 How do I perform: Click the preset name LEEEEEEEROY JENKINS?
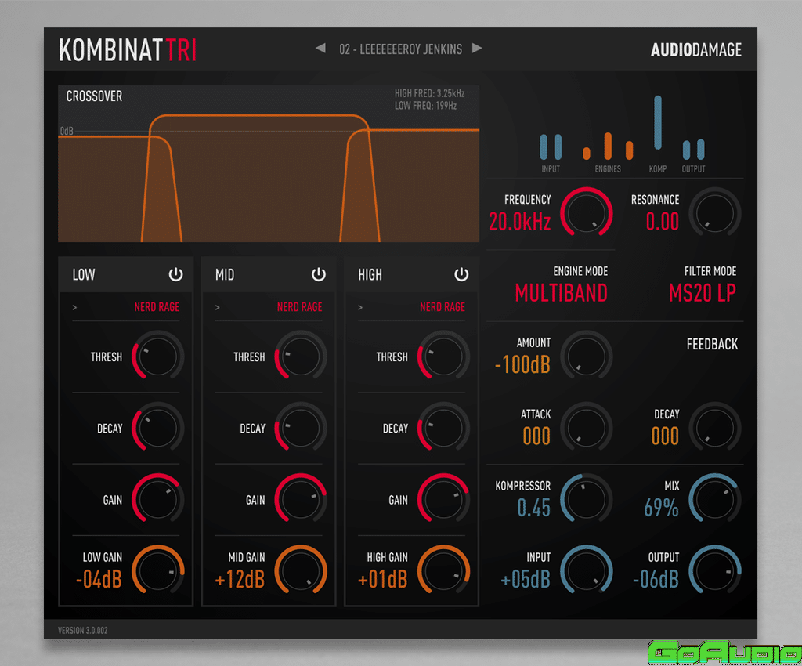tap(400, 49)
